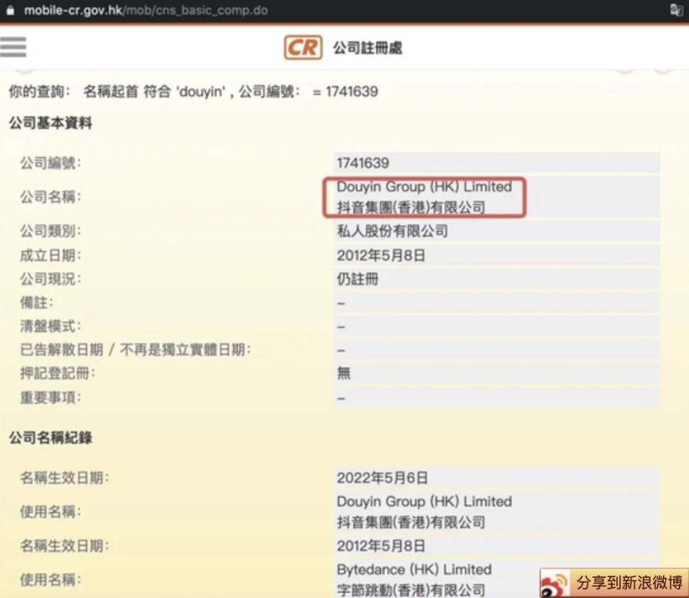This screenshot has width=689, height=598.
Task: Click the 分享到新浪微博 share button
Action: (x=614, y=583)
